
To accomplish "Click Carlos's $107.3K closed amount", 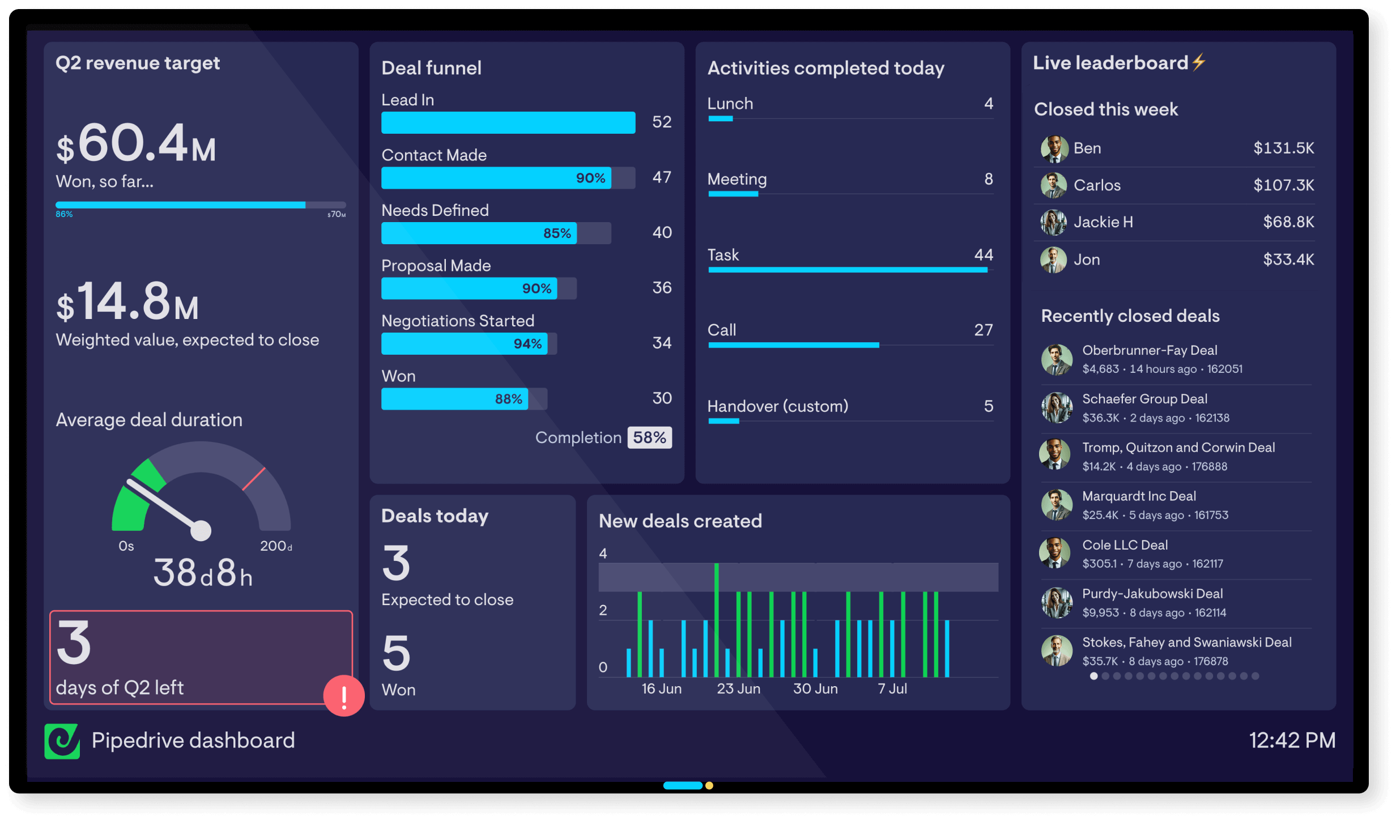I will pos(1283,185).
